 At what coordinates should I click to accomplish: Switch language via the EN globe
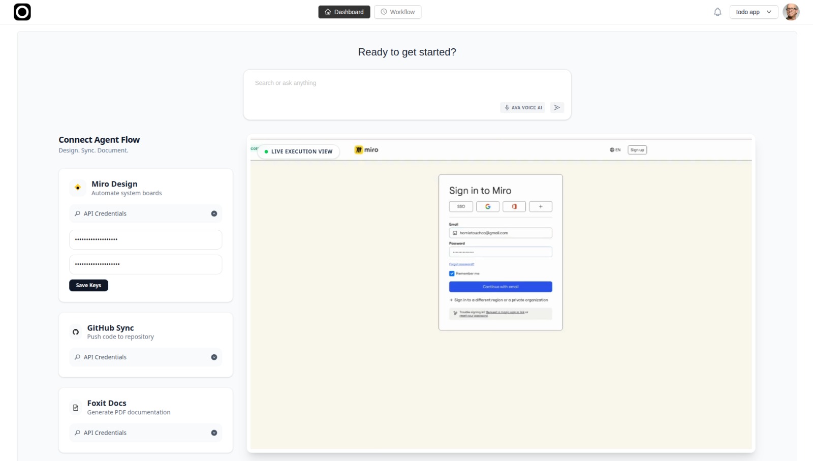coord(615,150)
